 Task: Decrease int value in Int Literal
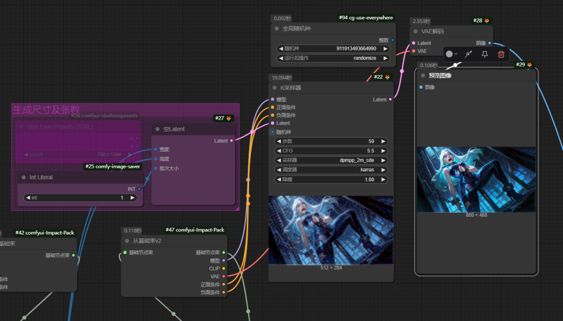coord(28,197)
